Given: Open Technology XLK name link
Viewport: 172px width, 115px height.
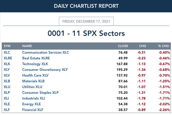Looking at the screenshot, I should pyautogui.click(x=35, y=64).
